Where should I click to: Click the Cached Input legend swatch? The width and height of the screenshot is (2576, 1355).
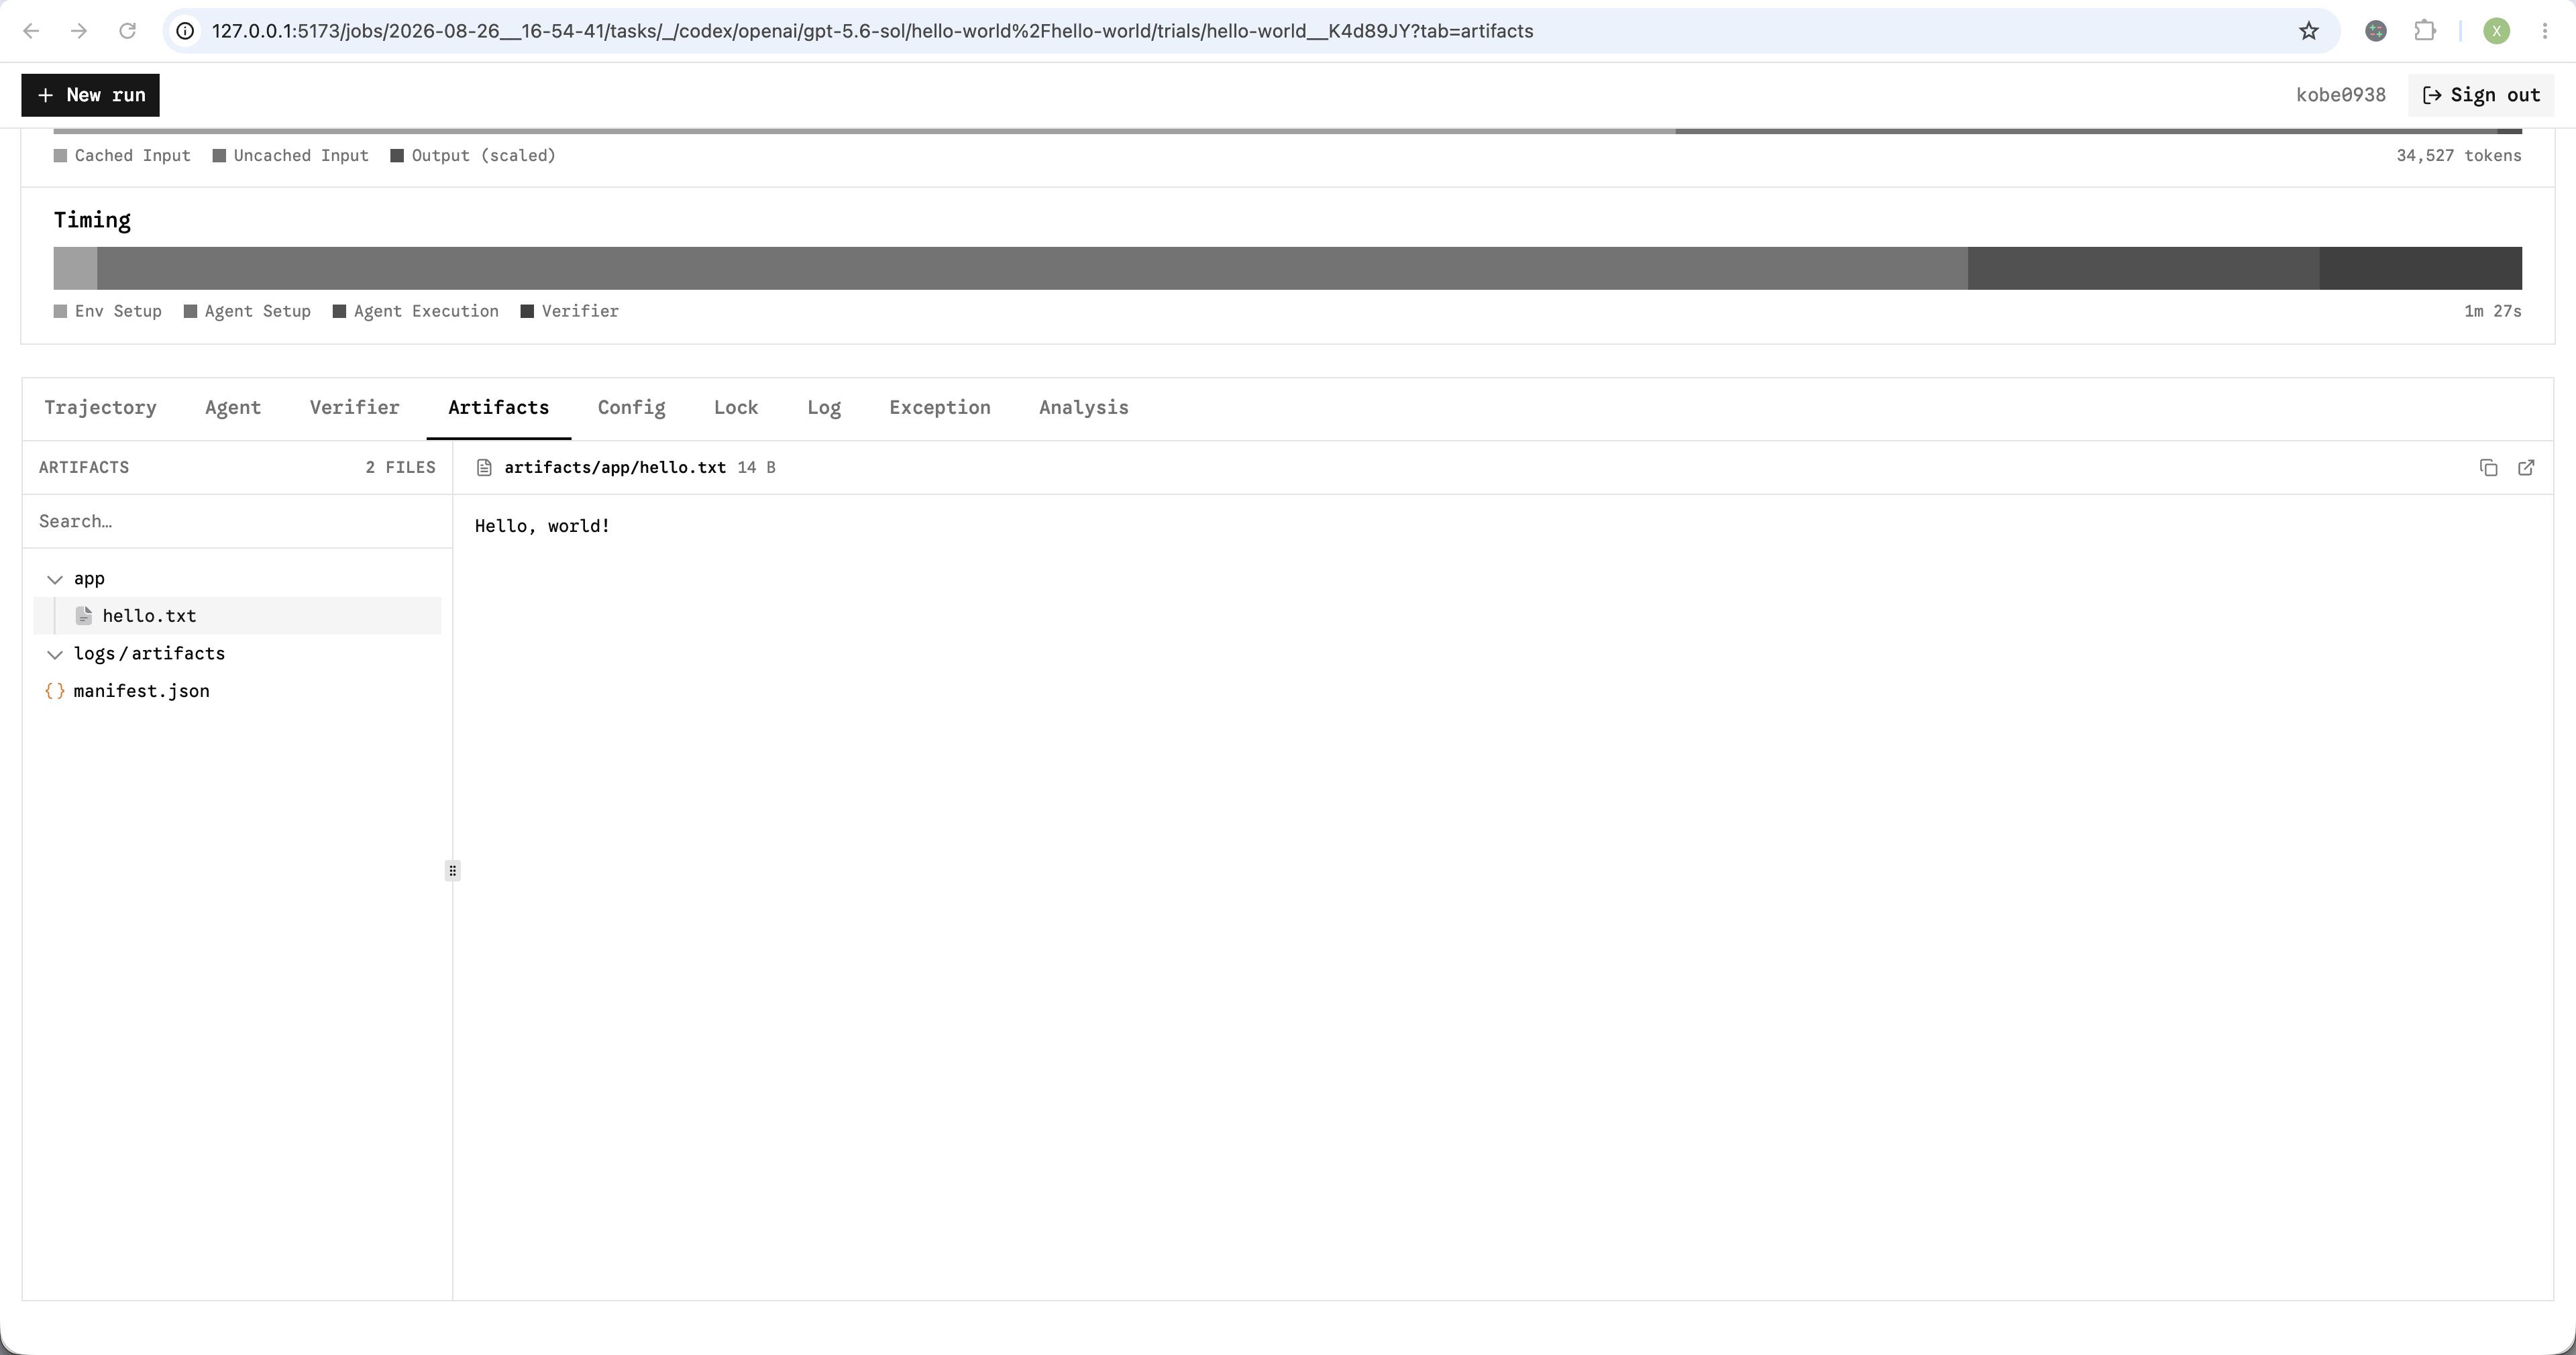point(60,155)
